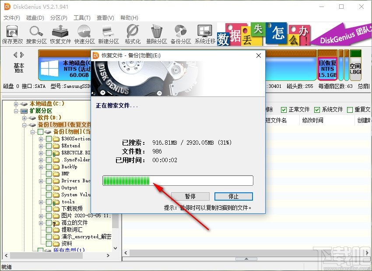Open the 帮助(H) menu
Image resolution: width=372 pixels, height=271 pixels.
click(x=129, y=18)
